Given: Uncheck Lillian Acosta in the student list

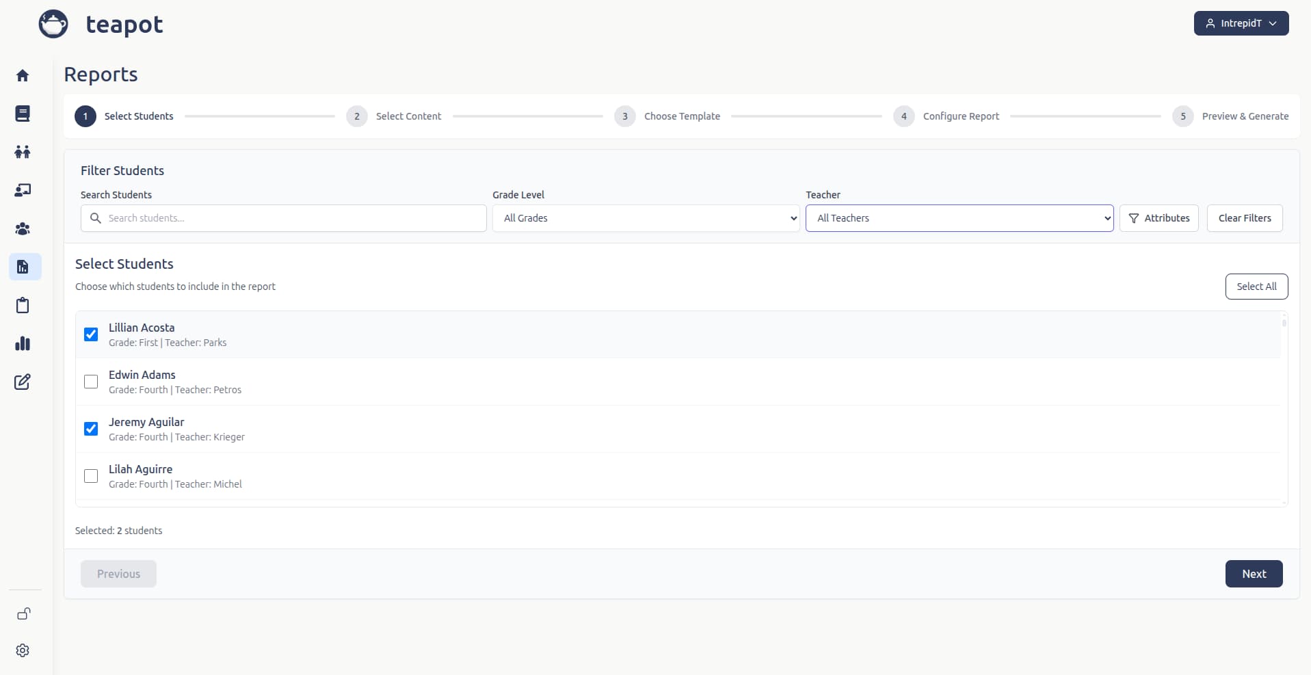Looking at the screenshot, I should (x=91, y=334).
